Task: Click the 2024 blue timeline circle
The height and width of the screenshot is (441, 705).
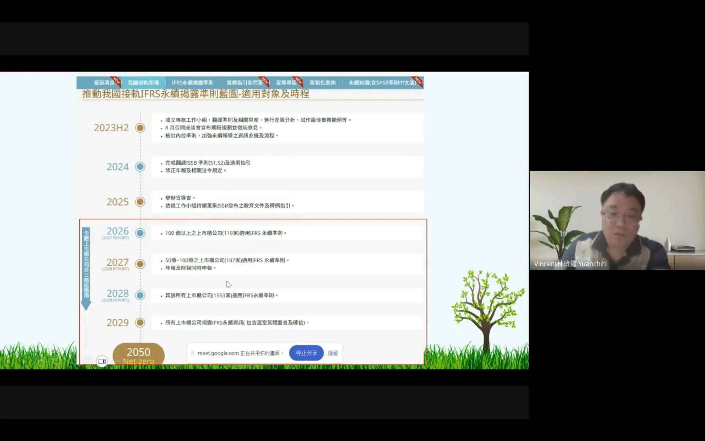Action: 140,167
